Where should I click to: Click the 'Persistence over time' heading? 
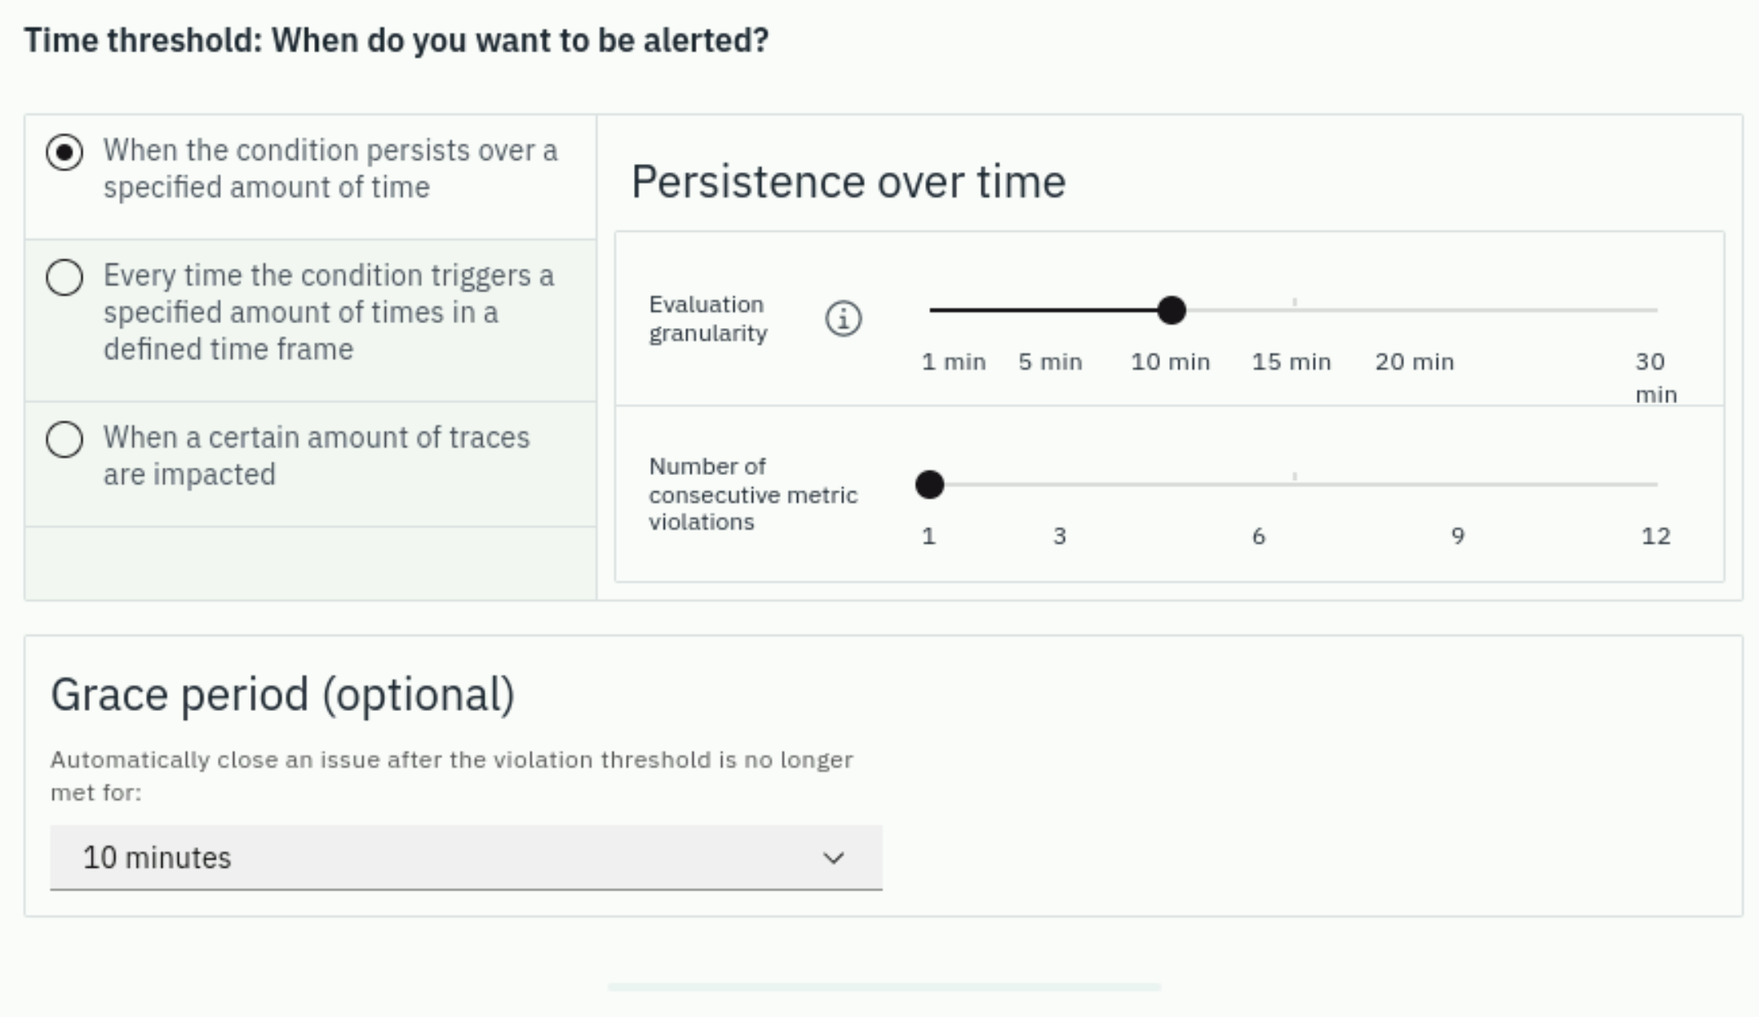click(x=848, y=181)
